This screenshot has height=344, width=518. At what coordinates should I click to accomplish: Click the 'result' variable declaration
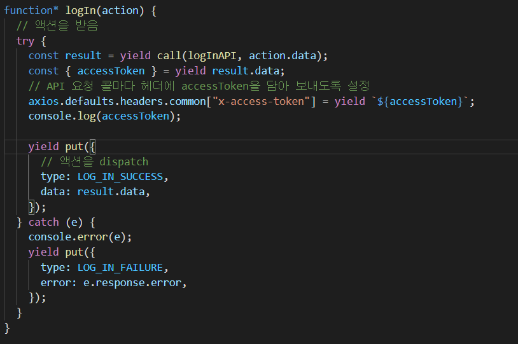coord(83,56)
